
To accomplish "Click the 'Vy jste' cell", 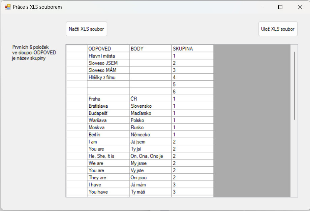I will coord(150,170).
